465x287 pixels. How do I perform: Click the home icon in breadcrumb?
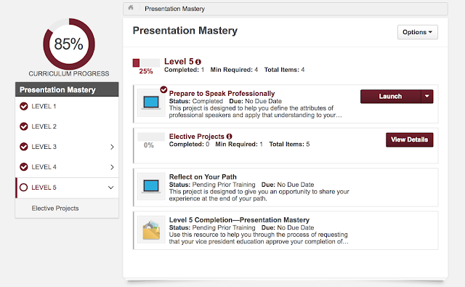coord(131,8)
